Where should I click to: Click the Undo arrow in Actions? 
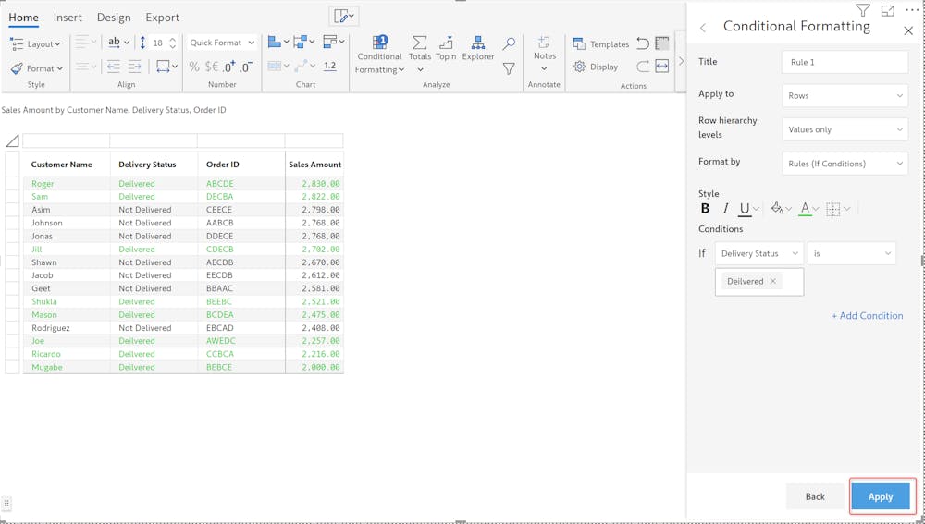(x=643, y=43)
